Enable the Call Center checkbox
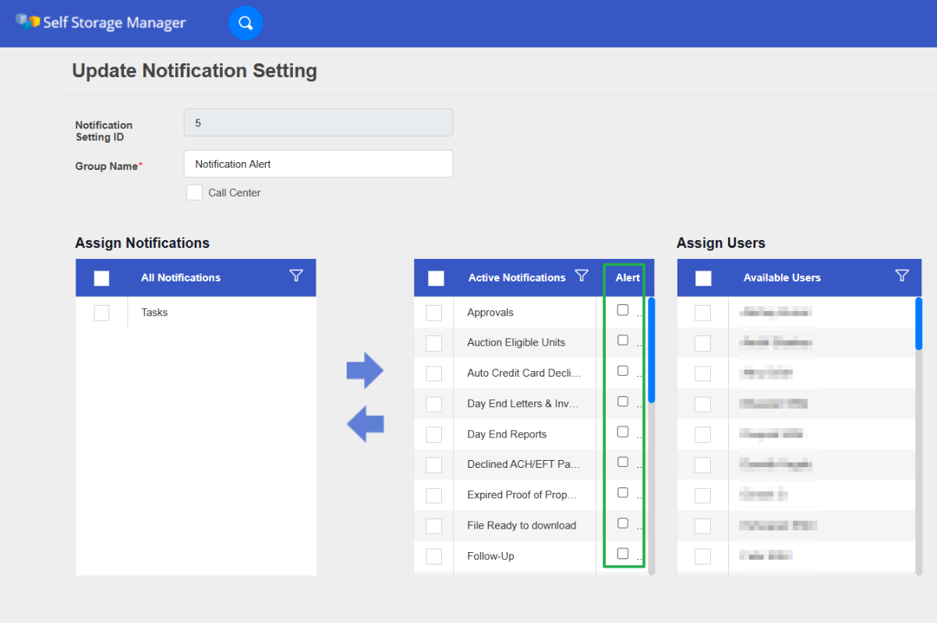The height and width of the screenshot is (623, 937). (x=194, y=192)
